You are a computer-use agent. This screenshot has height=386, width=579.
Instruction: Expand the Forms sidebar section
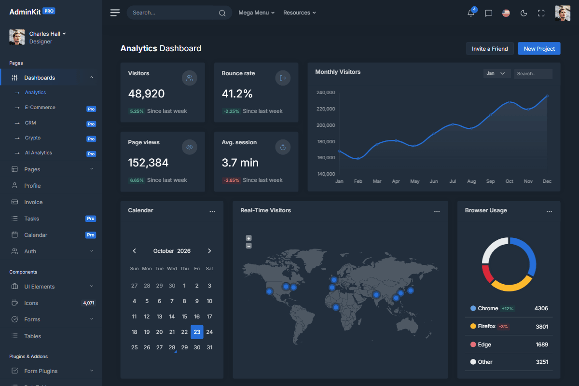(92, 319)
